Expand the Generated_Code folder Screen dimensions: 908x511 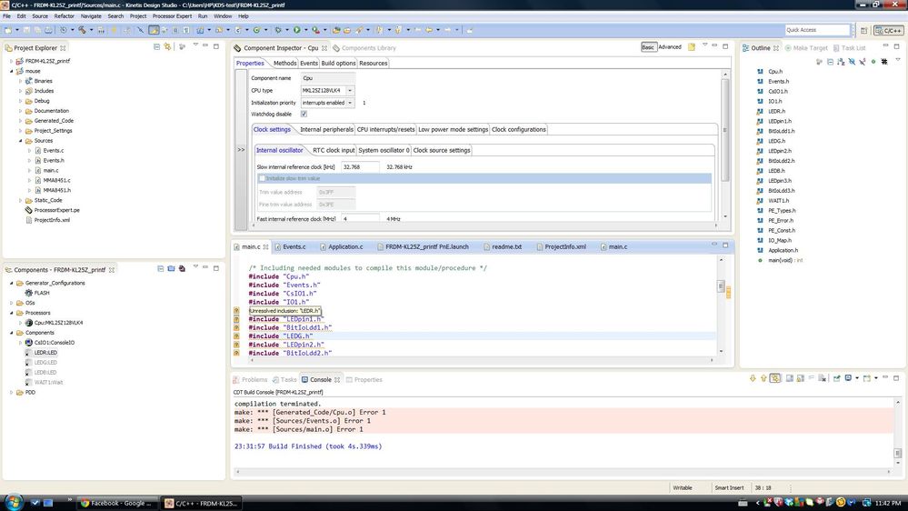(21, 121)
